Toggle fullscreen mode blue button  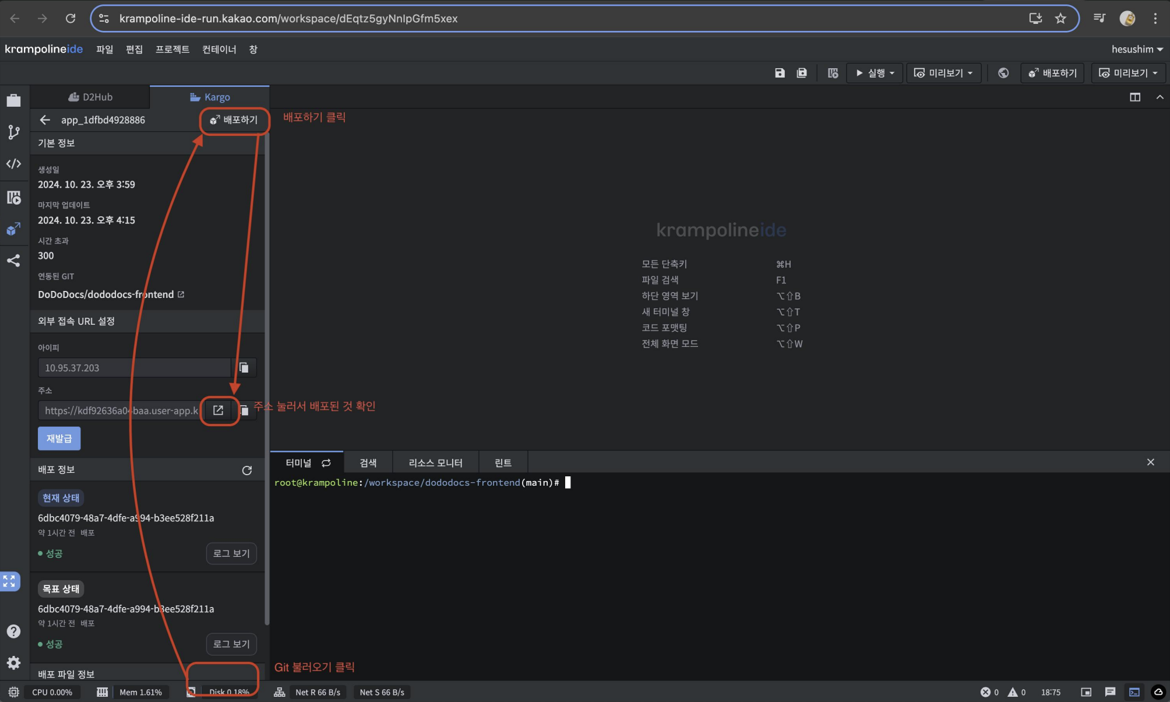point(10,581)
